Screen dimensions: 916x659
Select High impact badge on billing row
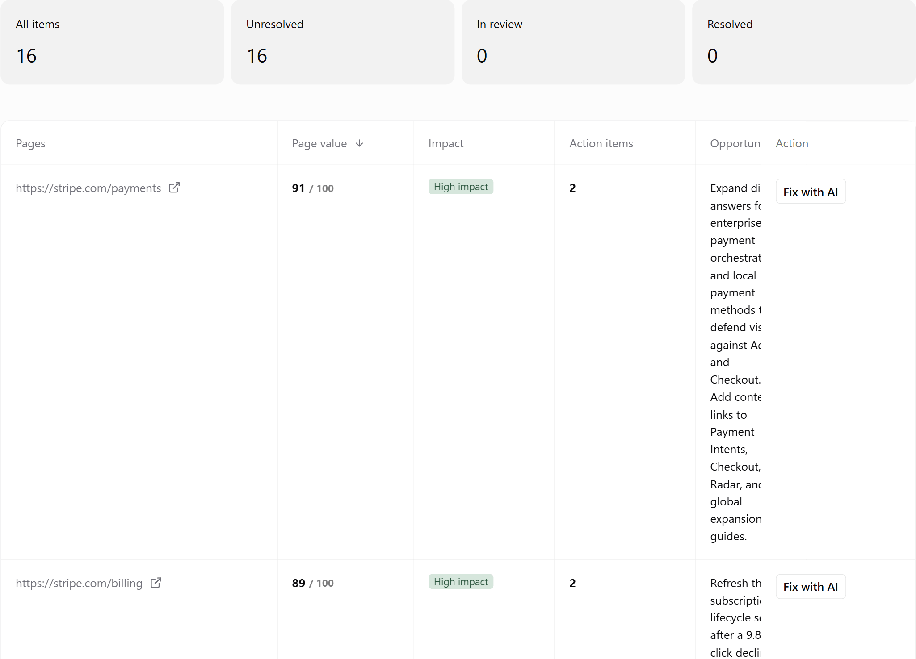click(461, 582)
